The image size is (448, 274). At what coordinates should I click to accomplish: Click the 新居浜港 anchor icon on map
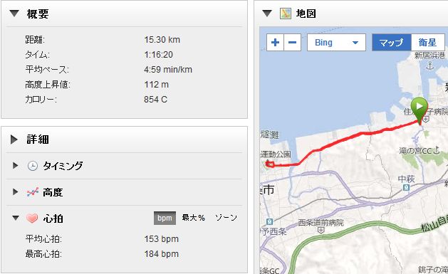click(x=429, y=66)
